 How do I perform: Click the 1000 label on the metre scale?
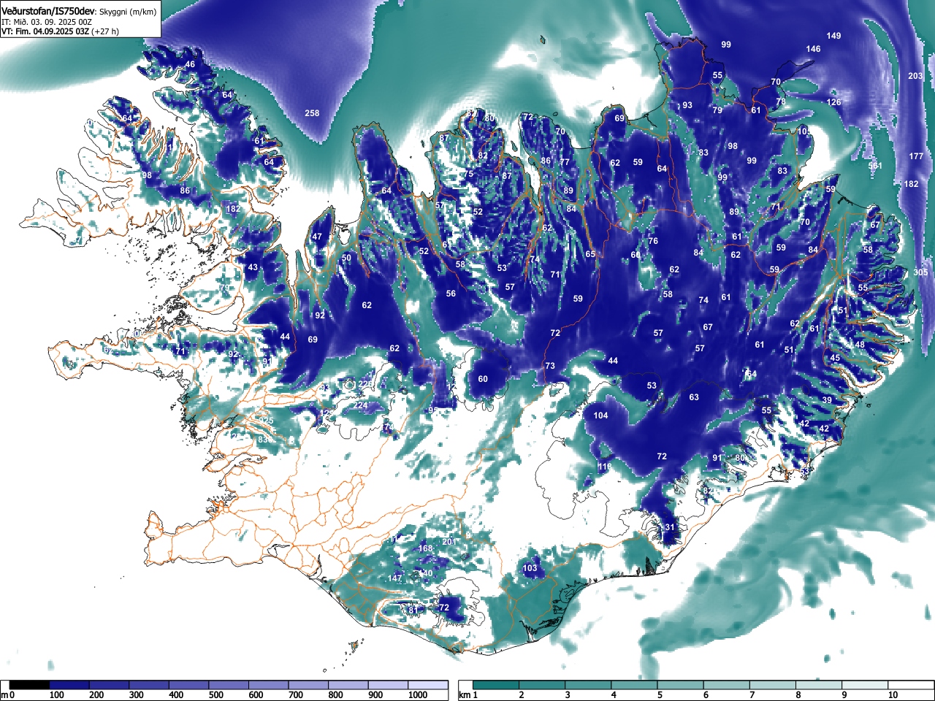click(418, 695)
